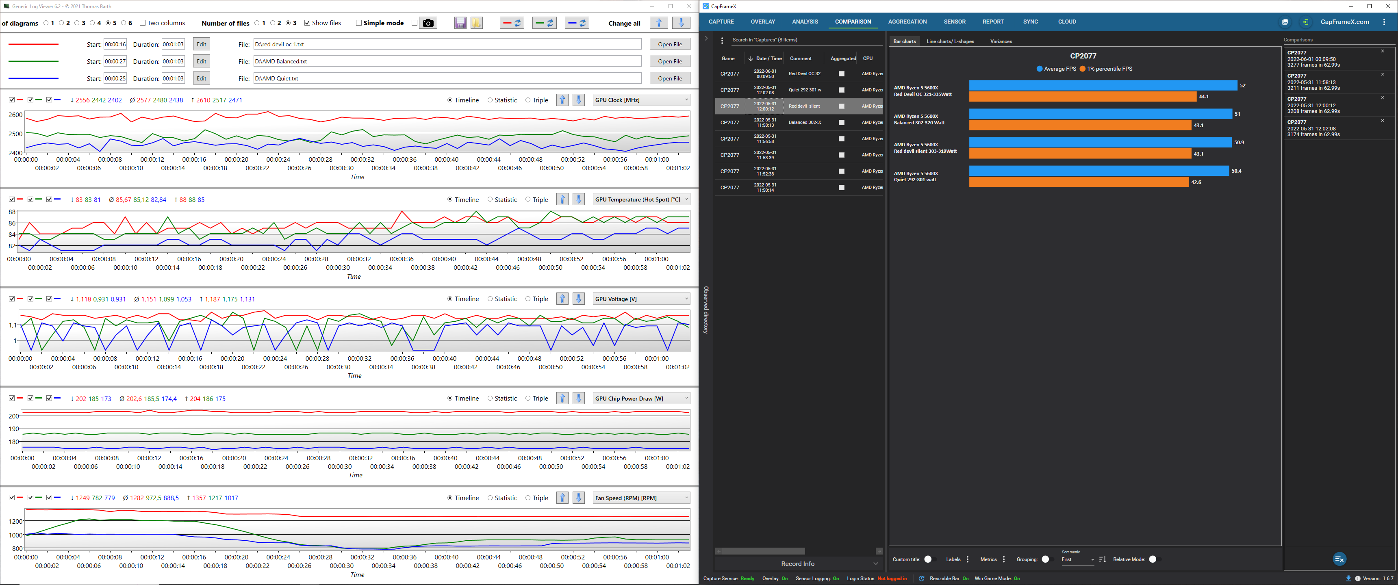Click refresh icon beside Resizable Bar status
The height and width of the screenshot is (585, 1398).
922,578
